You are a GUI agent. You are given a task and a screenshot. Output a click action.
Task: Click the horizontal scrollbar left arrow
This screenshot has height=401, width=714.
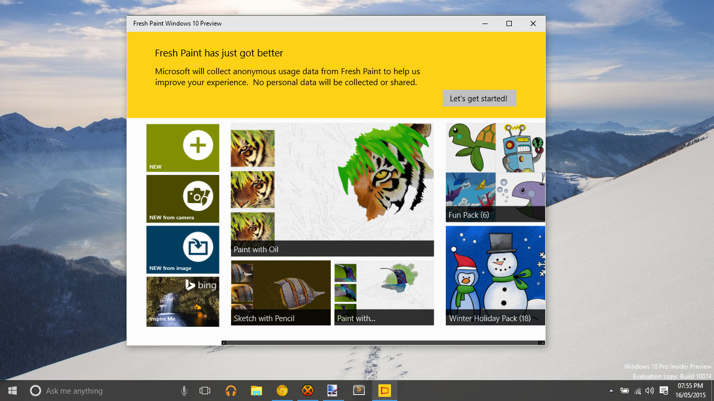pyautogui.click(x=224, y=343)
